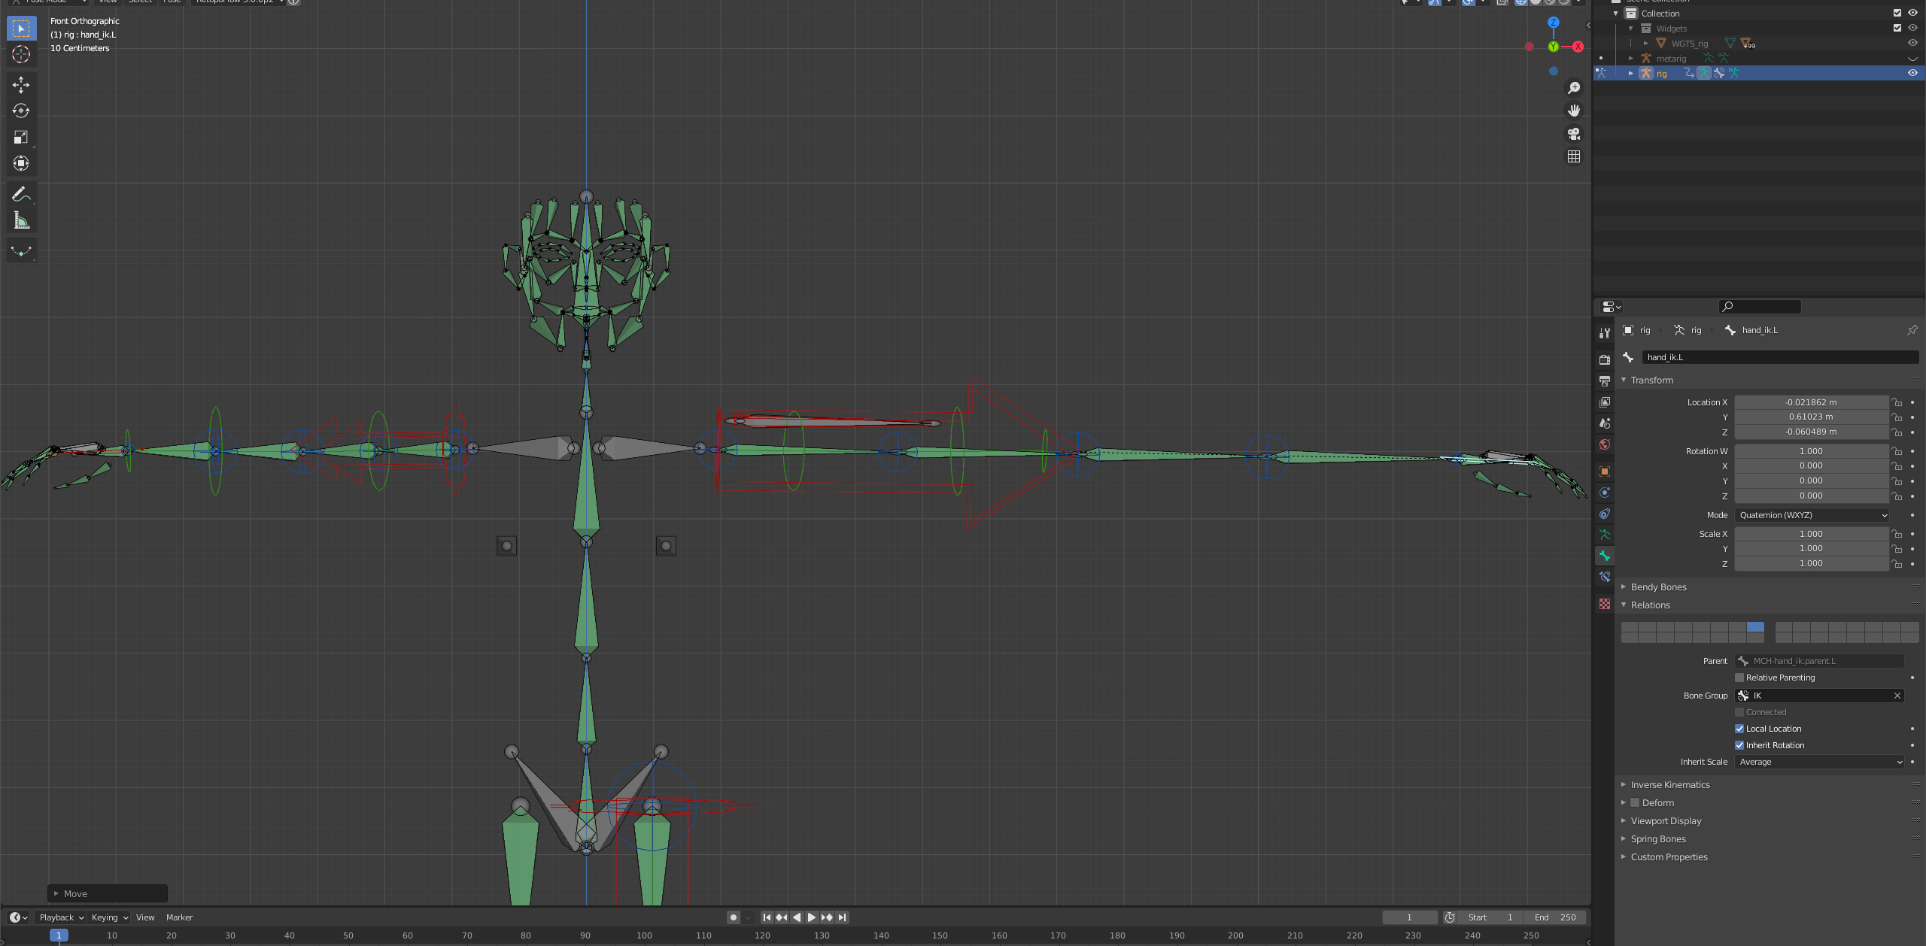The width and height of the screenshot is (1926, 946).
Task: Open the Bone Constraints properties tab
Action: click(1605, 577)
